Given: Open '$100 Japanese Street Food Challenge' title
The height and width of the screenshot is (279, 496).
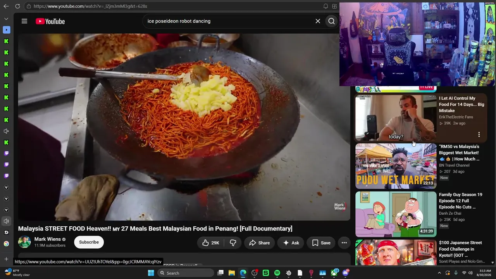Looking at the screenshot, I should [460, 249].
